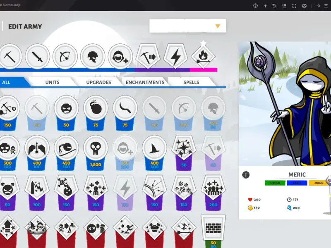This screenshot has height=248, width=331.
Task: Click the EDIT ARMY heading
Action: (x=25, y=26)
